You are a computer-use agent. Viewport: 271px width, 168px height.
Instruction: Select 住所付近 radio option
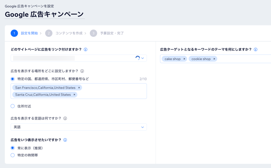tap(13, 106)
